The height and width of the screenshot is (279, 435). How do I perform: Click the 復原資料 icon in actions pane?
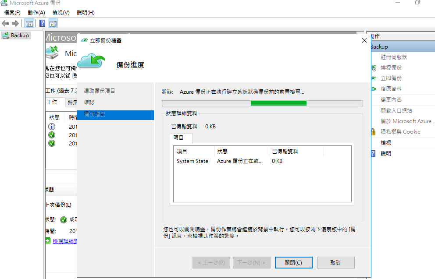coord(374,89)
